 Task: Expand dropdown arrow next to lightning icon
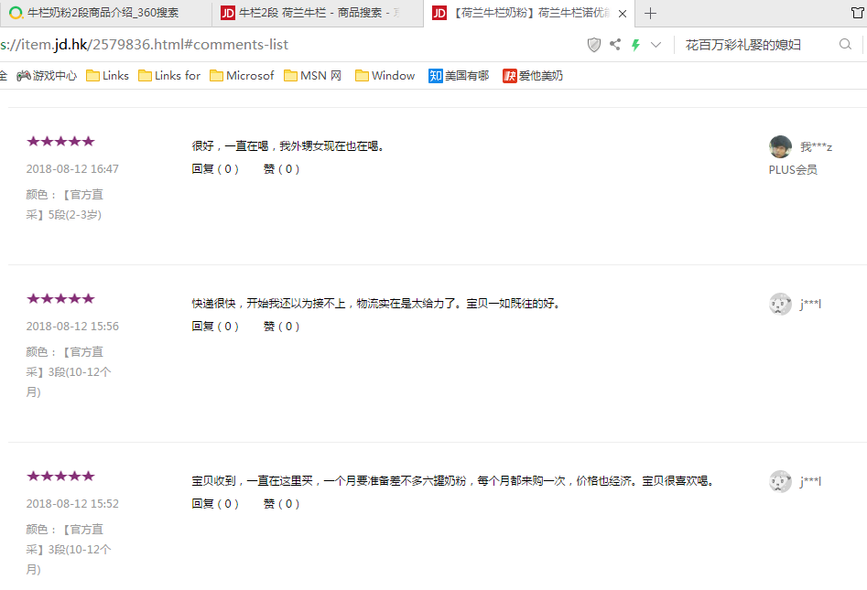coord(656,45)
